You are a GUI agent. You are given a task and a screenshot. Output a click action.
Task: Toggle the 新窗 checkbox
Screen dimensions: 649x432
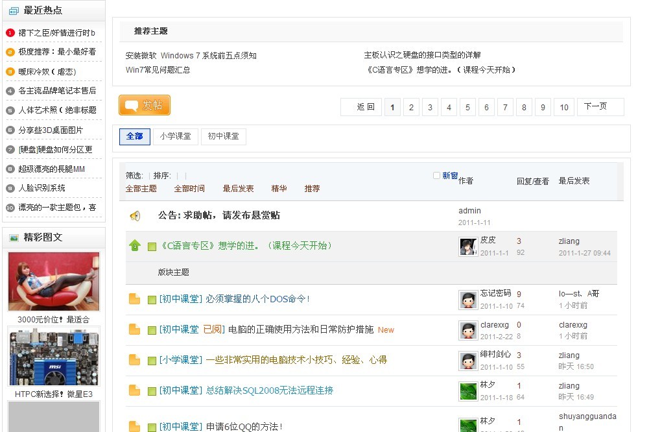pos(437,176)
